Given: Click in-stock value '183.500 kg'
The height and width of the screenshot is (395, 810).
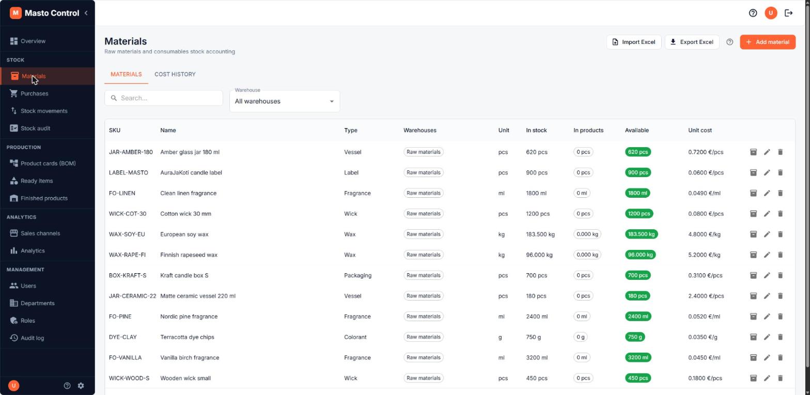Looking at the screenshot, I should pyautogui.click(x=540, y=234).
